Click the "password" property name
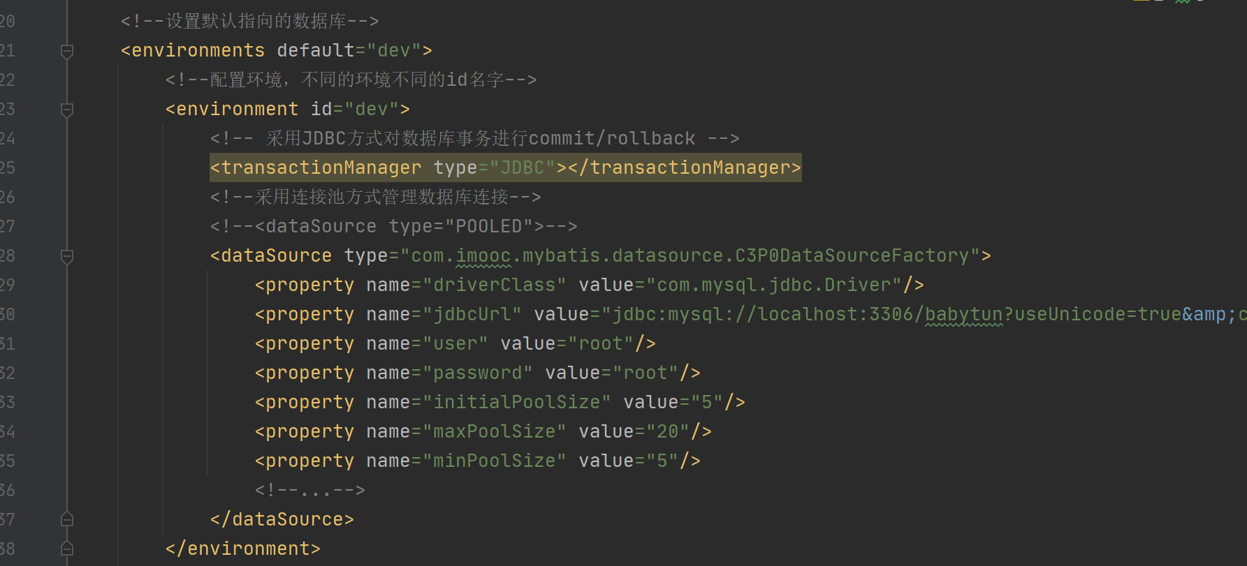 pyautogui.click(x=477, y=373)
